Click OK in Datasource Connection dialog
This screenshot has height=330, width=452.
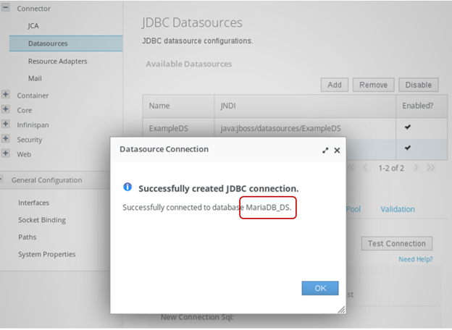click(x=319, y=288)
